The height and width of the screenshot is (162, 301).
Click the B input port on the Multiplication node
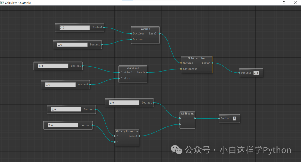tap(115, 142)
